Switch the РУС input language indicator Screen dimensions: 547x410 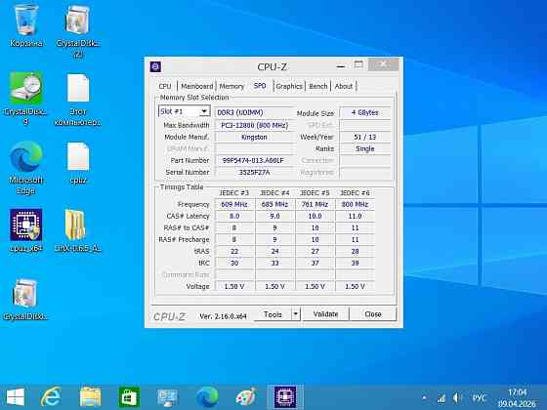click(x=480, y=397)
